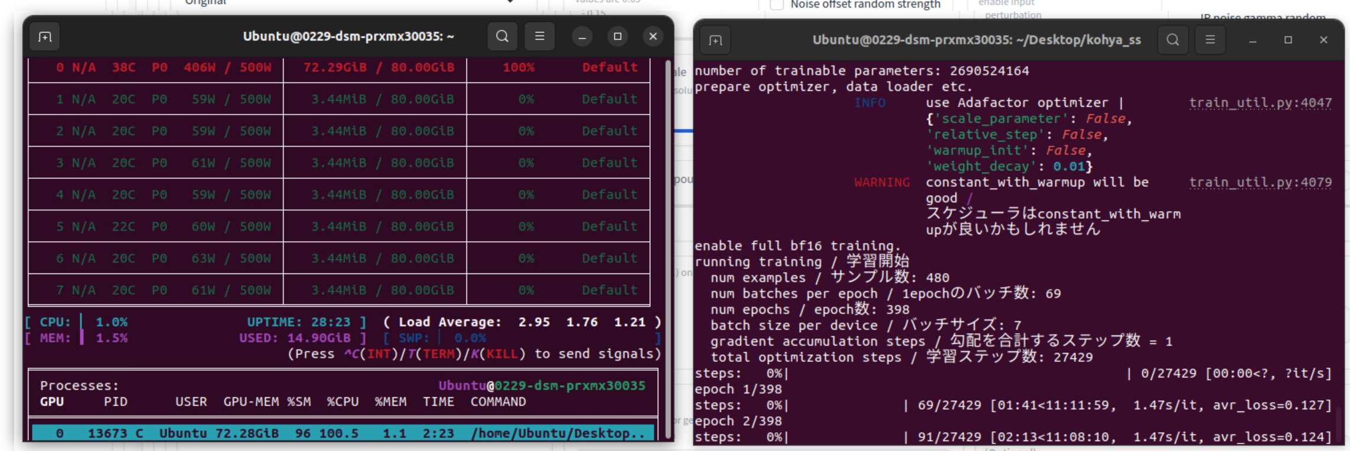This screenshot has height=451, width=1350.
Task: Click the GPU 6 row showing 63W
Action: click(339, 258)
